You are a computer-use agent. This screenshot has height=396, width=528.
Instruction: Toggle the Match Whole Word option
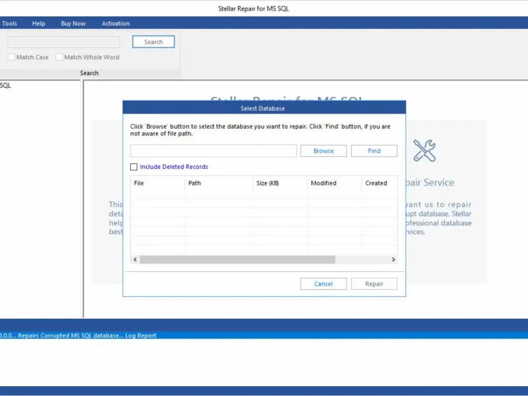coord(59,57)
